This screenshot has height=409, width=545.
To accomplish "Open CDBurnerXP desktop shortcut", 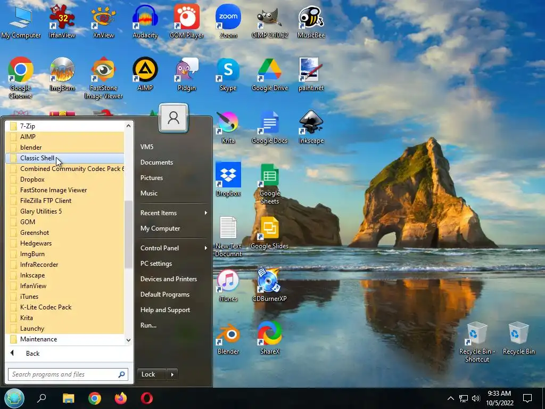I will [270, 285].
